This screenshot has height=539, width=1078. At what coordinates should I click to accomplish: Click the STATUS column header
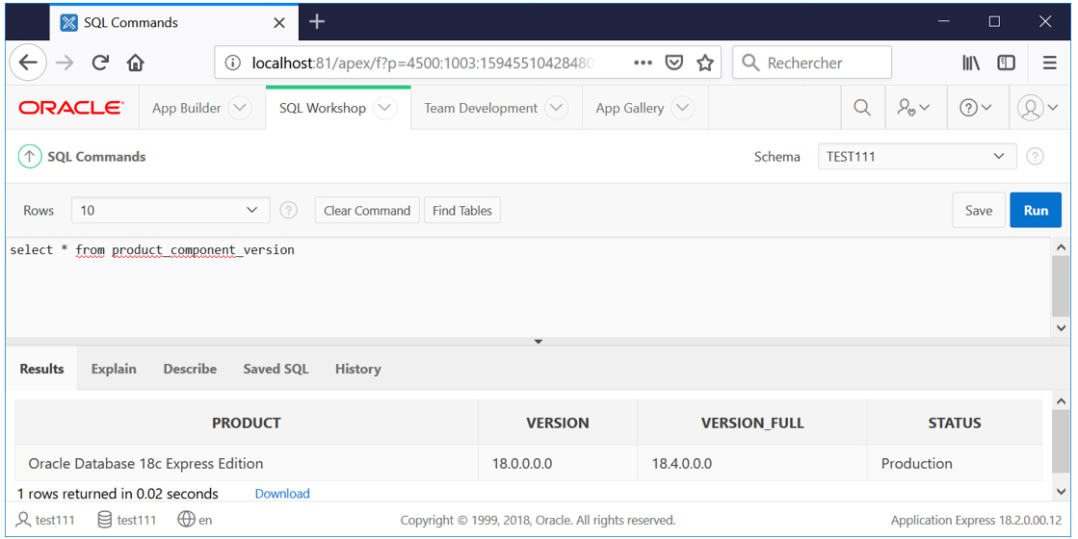click(955, 423)
